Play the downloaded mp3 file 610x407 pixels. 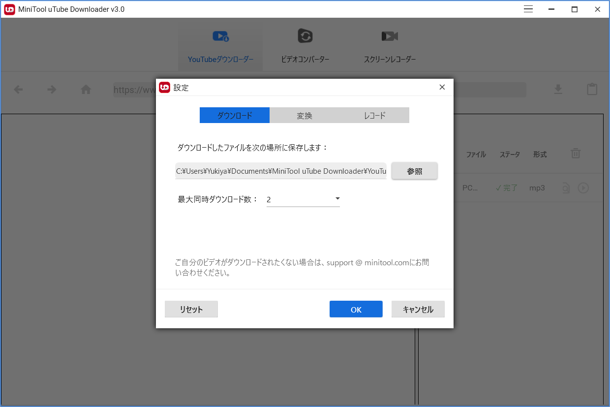coord(583,188)
